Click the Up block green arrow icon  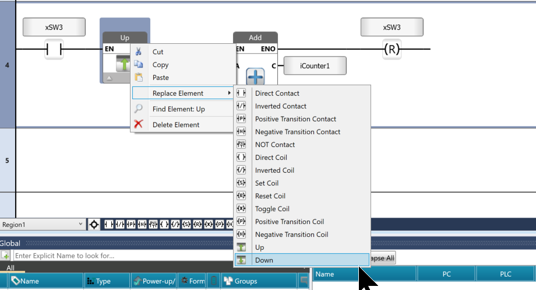coord(122,64)
